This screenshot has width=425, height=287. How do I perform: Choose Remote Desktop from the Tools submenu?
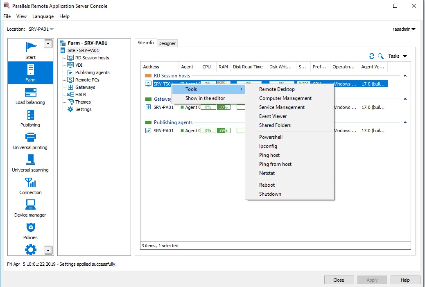277,89
